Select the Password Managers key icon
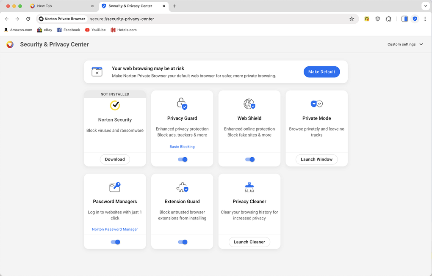The height and width of the screenshot is (276, 432). pyautogui.click(x=115, y=187)
